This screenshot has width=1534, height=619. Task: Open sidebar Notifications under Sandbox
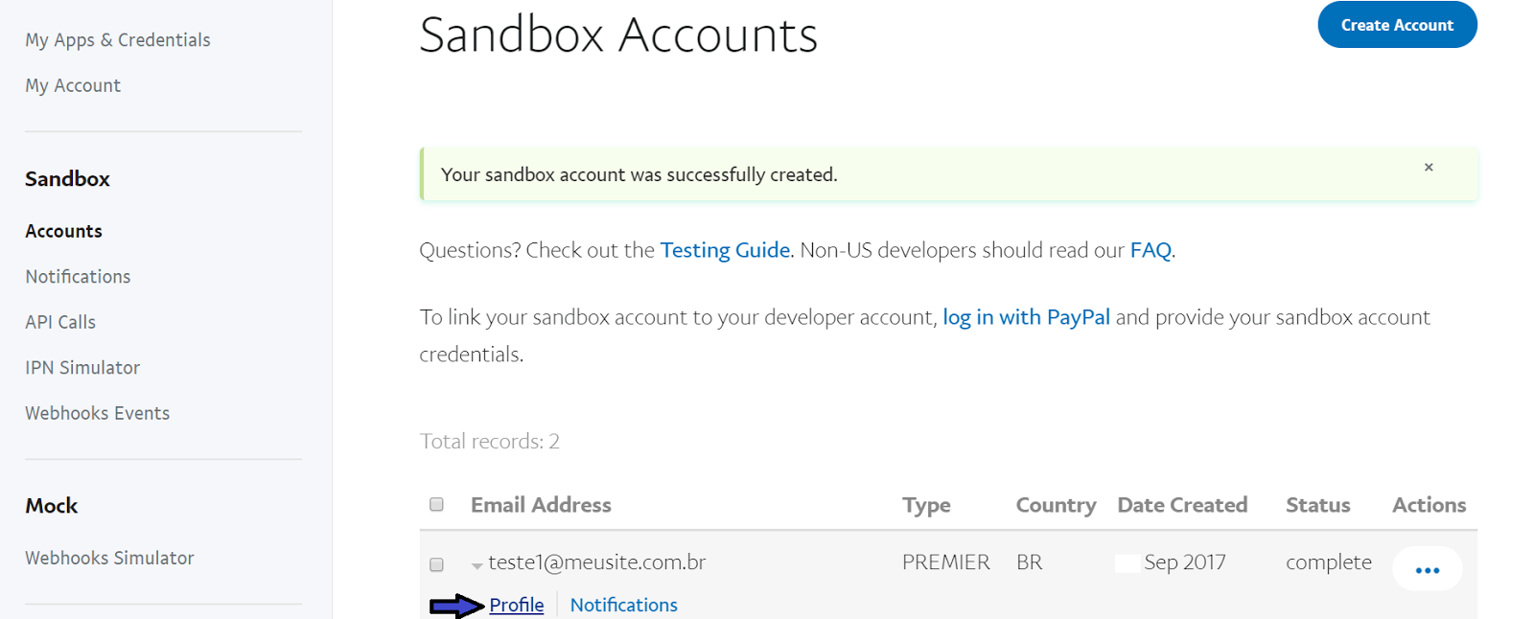pyautogui.click(x=78, y=277)
